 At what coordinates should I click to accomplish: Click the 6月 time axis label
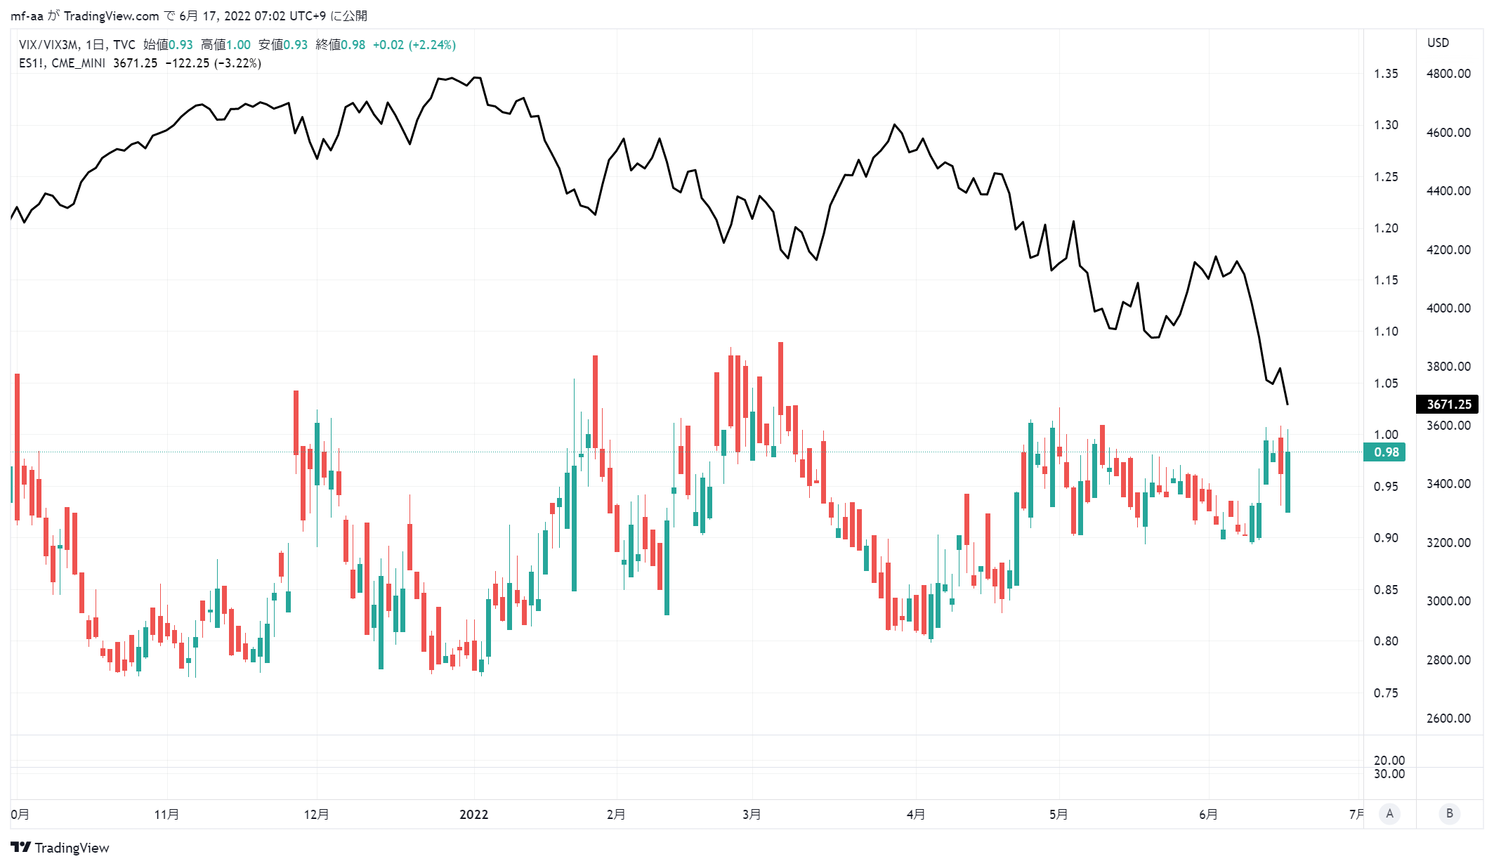1208,814
